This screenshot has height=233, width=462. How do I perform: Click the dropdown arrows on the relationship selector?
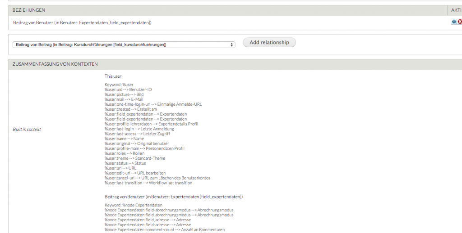[232, 45]
